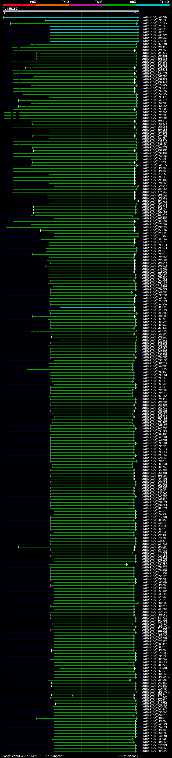Screen dimensions: 172x758
Task: Click the UniRef100_Q19U50 subject name
Action: (x=154, y=174)
